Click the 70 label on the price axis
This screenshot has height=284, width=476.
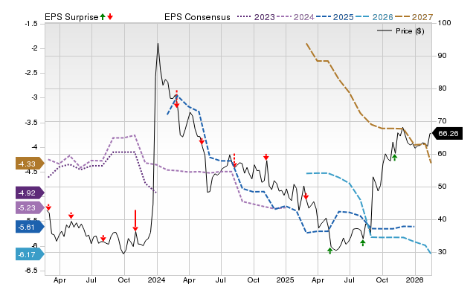[443, 121]
